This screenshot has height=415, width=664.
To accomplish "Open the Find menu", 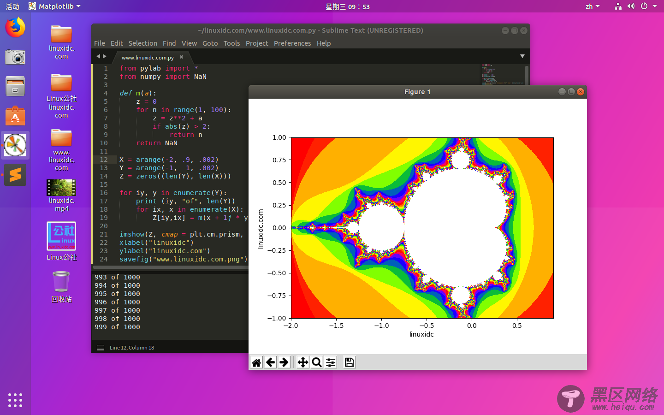I will click(169, 43).
